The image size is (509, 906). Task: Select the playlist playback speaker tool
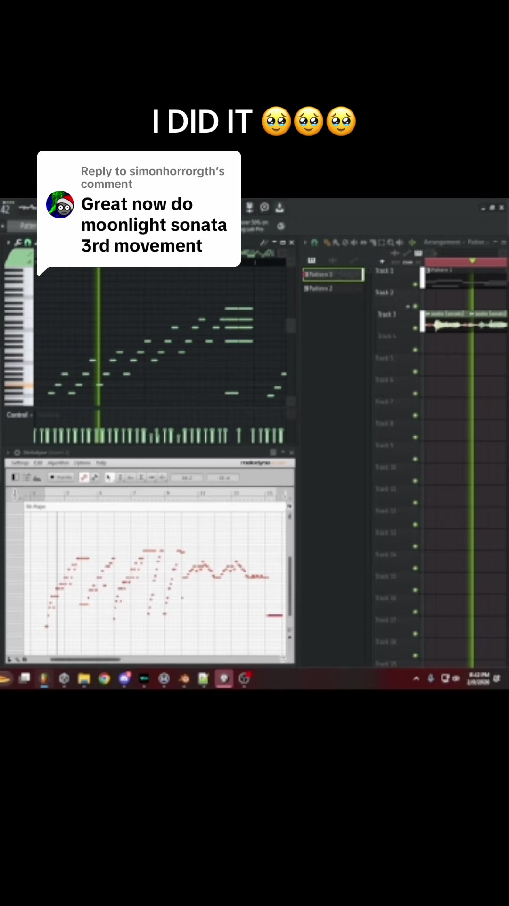400,242
